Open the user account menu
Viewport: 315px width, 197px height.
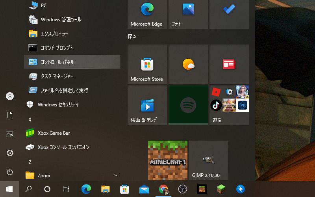point(9,96)
